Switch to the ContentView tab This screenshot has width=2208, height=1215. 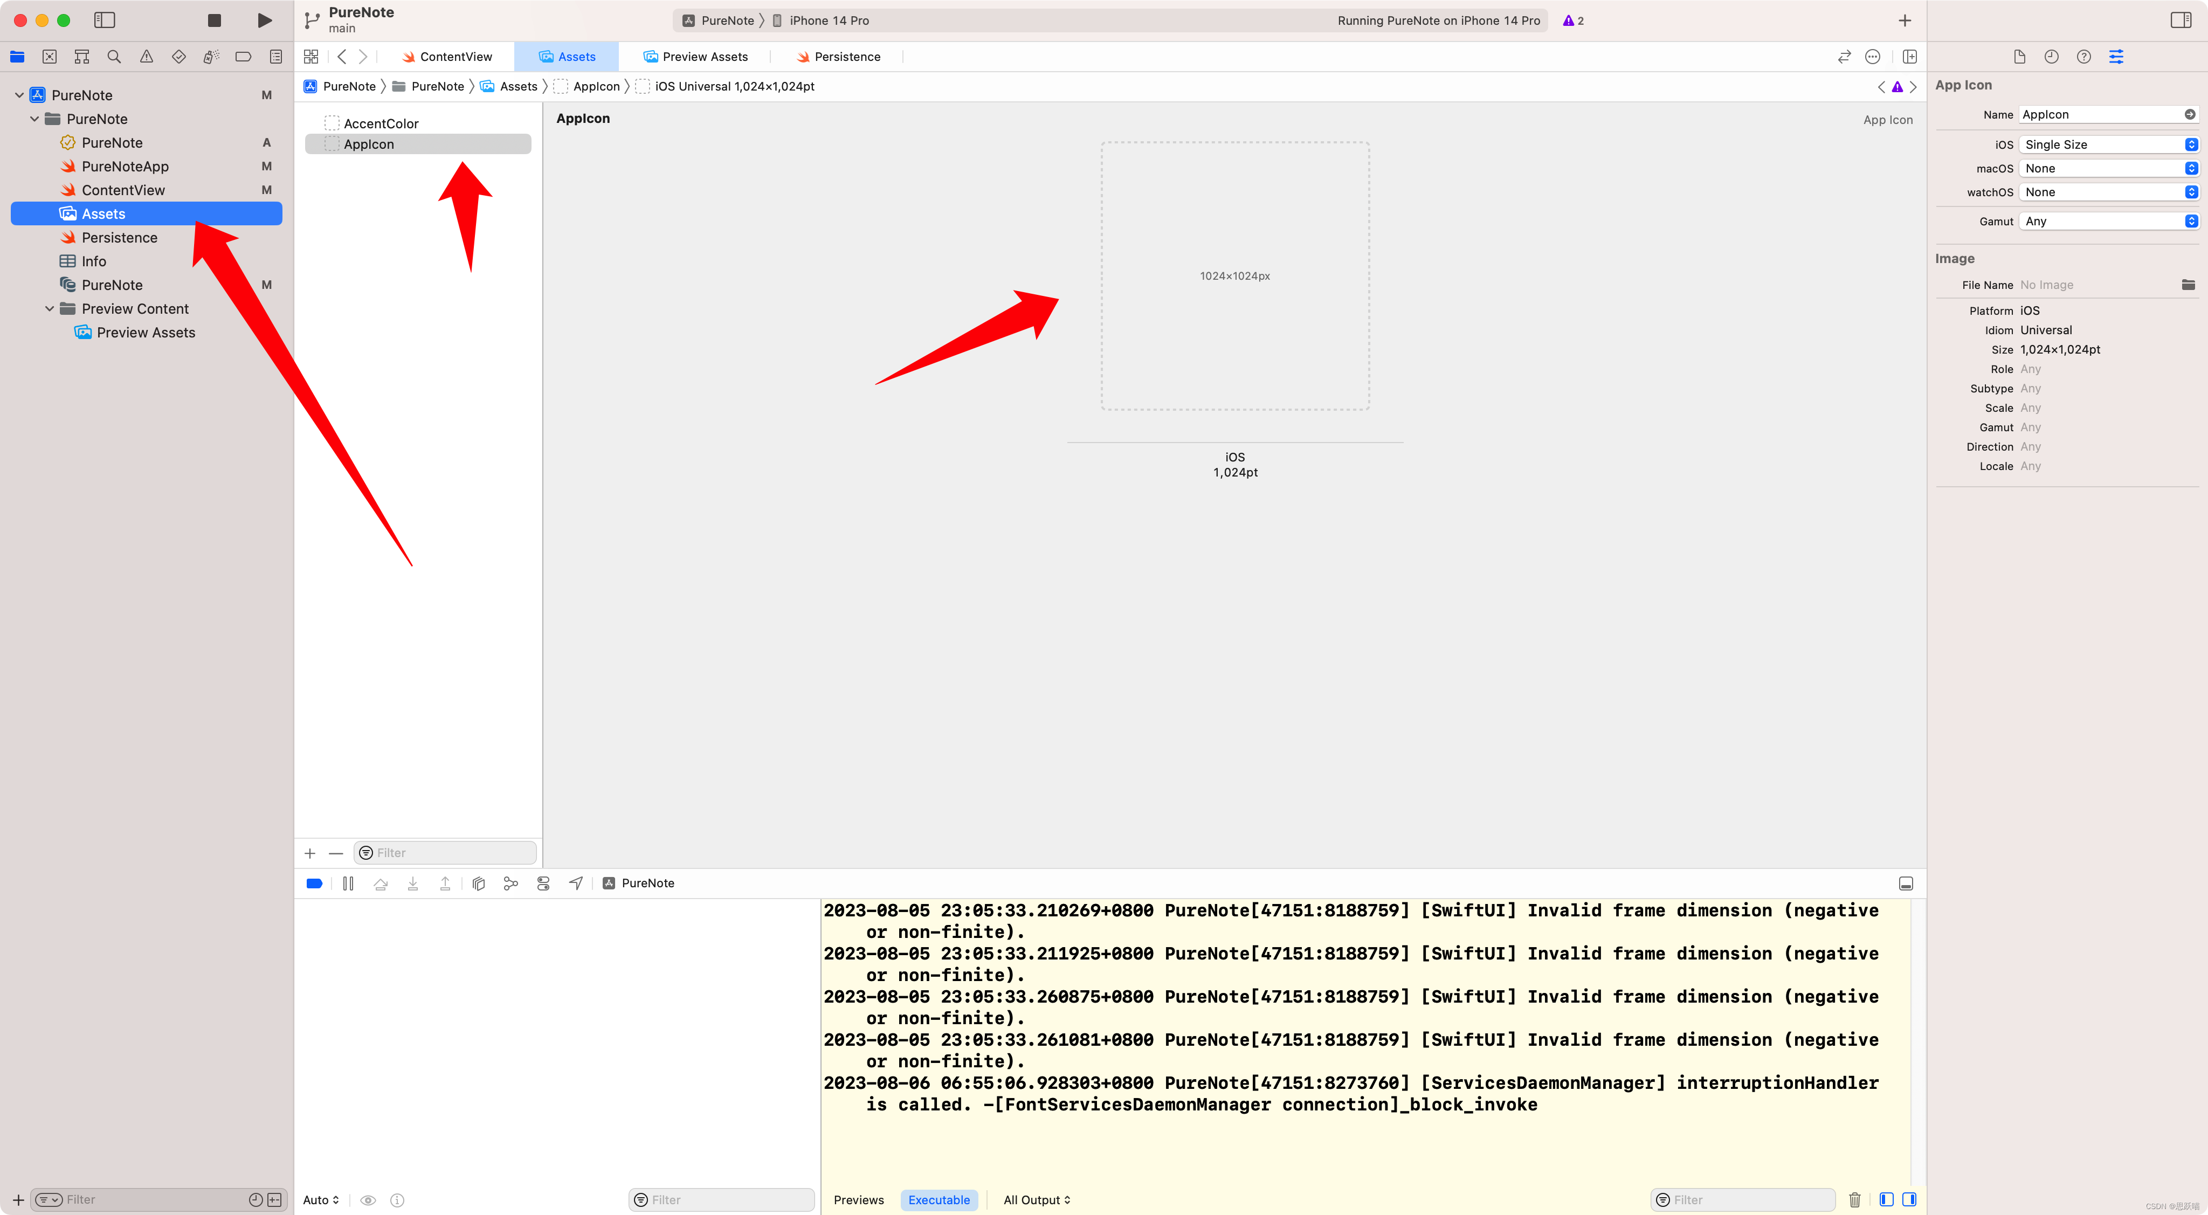[447, 57]
